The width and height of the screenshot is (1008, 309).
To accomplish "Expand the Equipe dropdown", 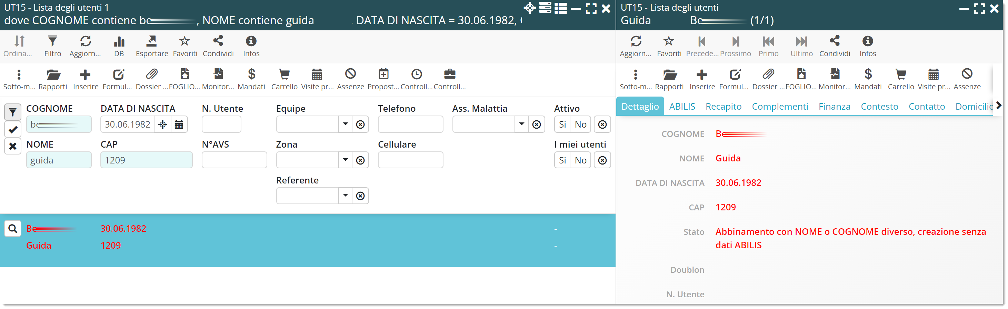I will [345, 124].
